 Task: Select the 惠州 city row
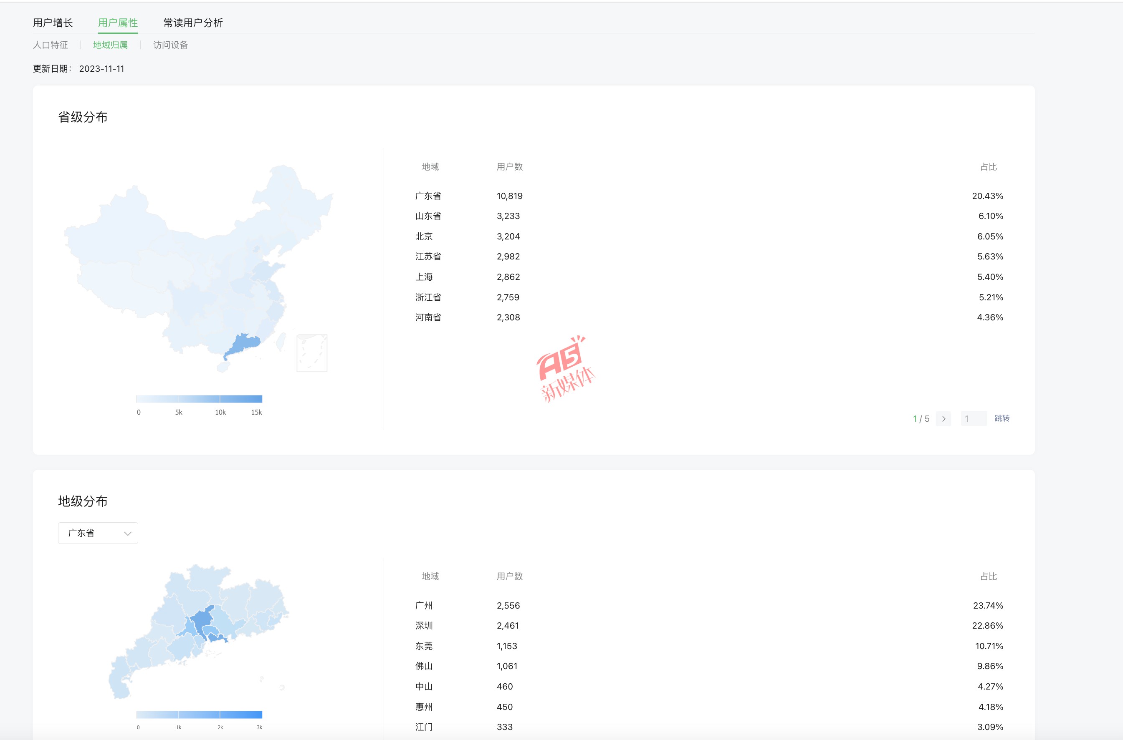[709, 707]
